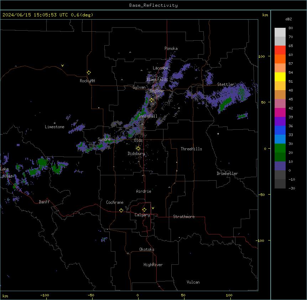Click the Stettler town label

point(226,84)
